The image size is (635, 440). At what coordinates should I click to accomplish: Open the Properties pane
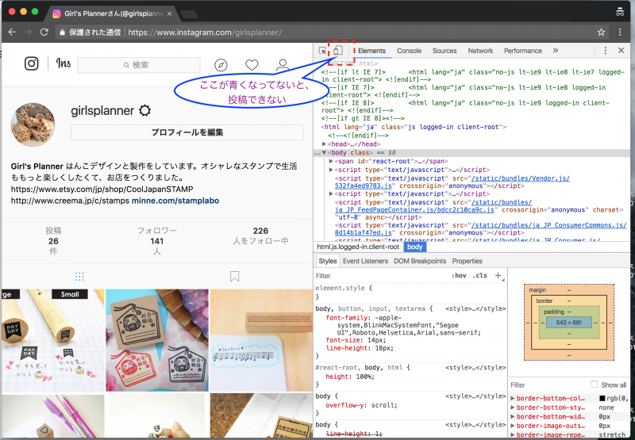point(467,261)
